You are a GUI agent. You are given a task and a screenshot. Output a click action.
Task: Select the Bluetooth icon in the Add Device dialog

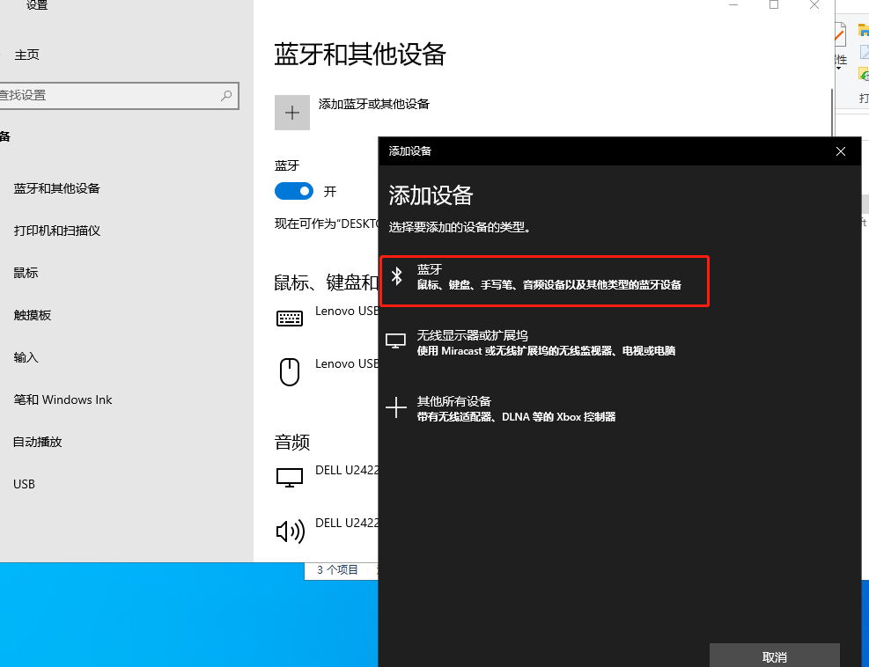[x=396, y=275]
